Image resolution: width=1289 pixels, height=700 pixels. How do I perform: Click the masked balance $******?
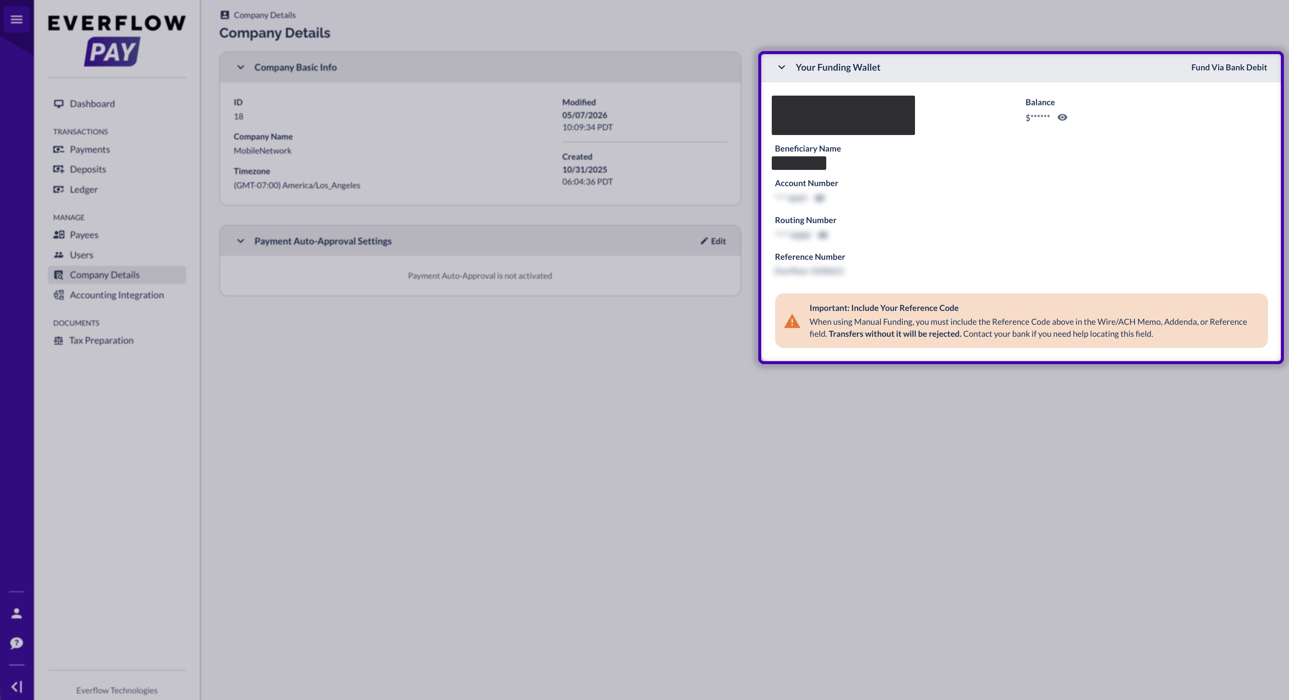coord(1038,118)
